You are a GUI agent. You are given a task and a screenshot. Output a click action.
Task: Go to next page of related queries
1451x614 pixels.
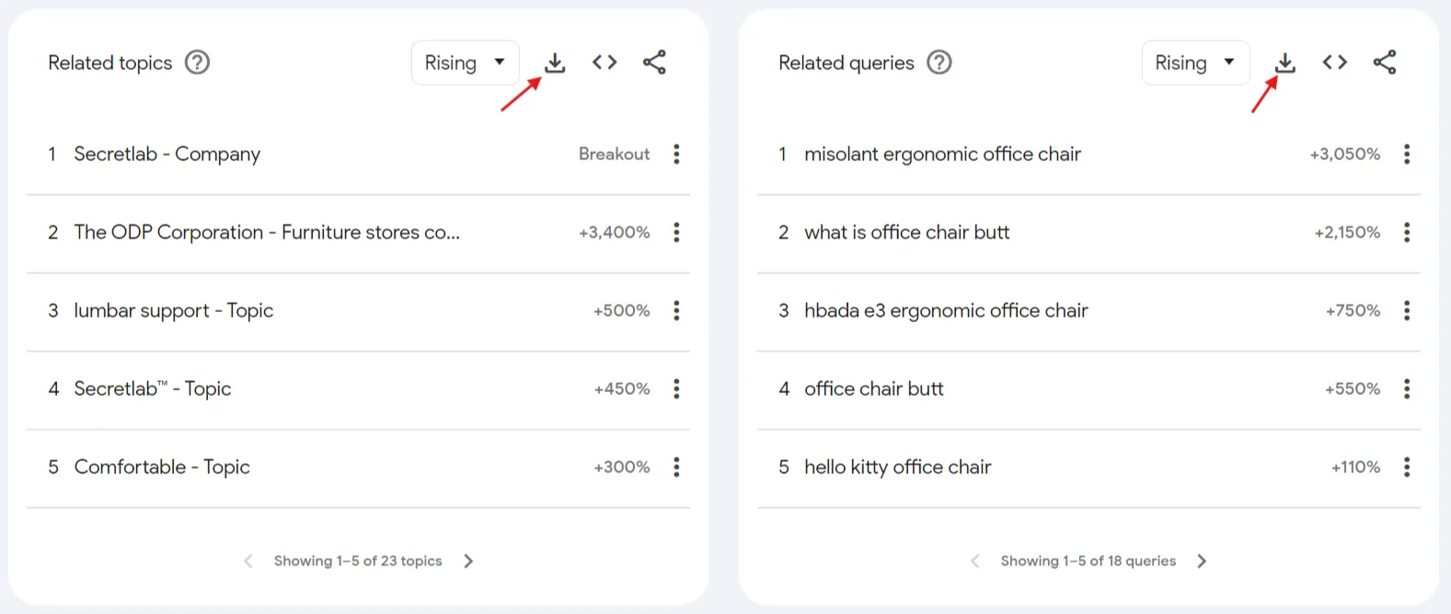point(1202,561)
